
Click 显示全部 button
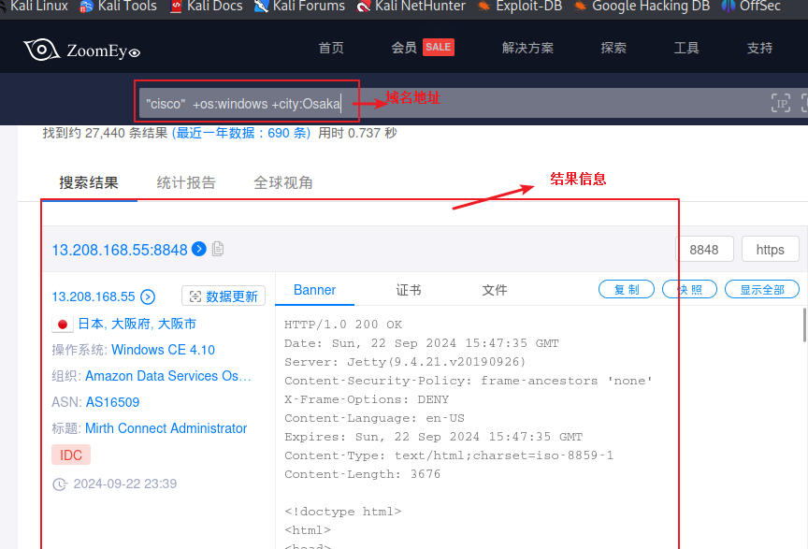tap(762, 289)
